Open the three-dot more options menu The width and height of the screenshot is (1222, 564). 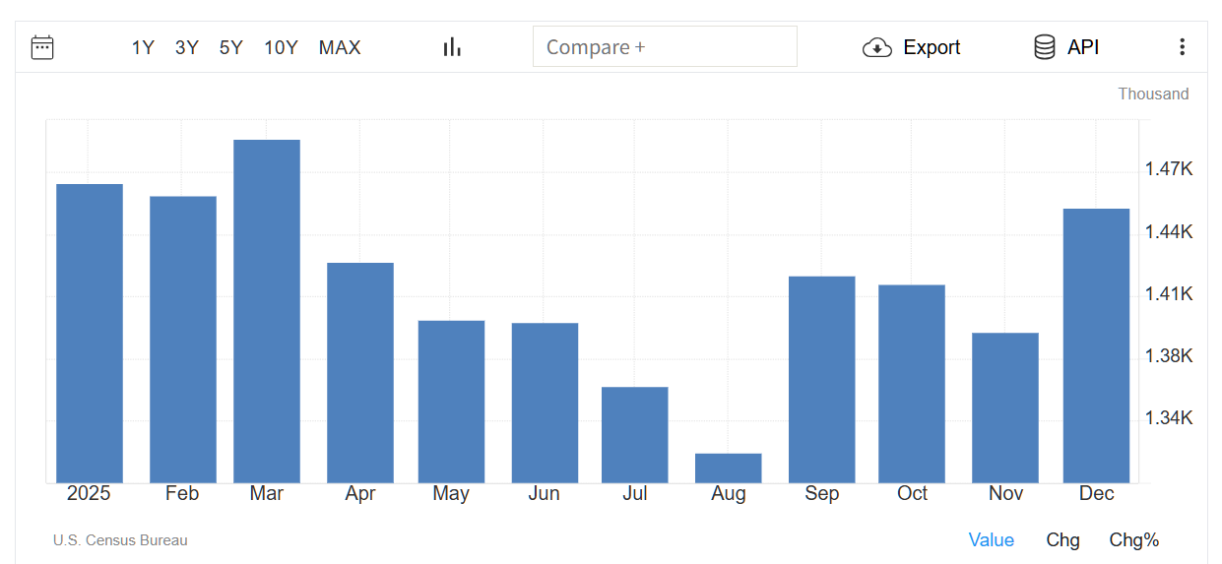[x=1182, y=47]
